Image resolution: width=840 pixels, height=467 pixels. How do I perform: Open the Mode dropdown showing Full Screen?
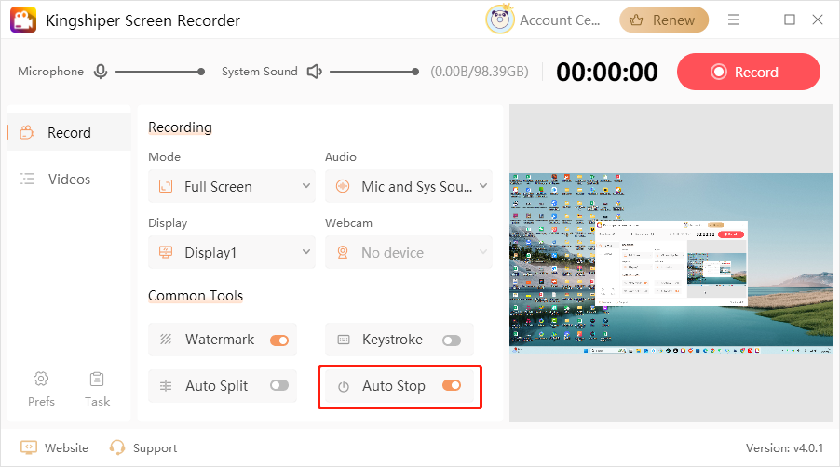(232, 186)
